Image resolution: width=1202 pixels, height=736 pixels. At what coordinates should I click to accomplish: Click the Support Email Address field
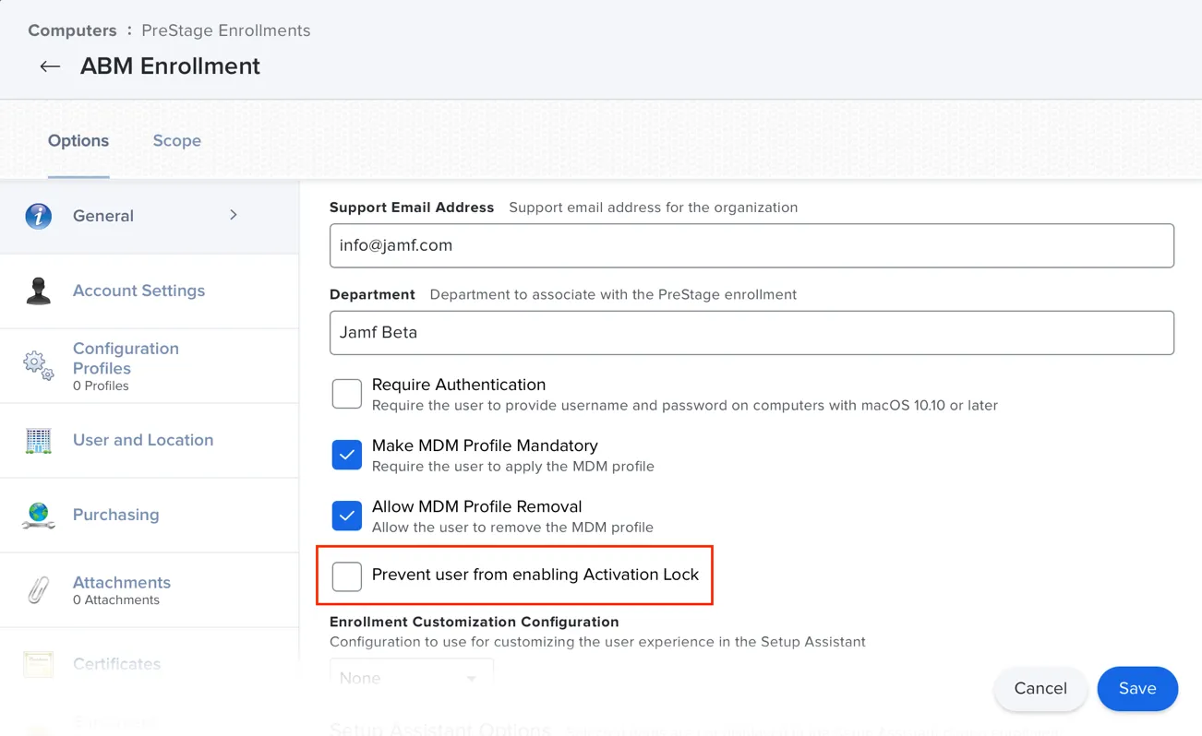point(751,245)
